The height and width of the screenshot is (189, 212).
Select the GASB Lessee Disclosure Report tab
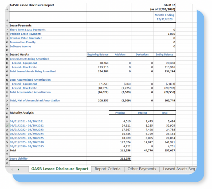60,169
